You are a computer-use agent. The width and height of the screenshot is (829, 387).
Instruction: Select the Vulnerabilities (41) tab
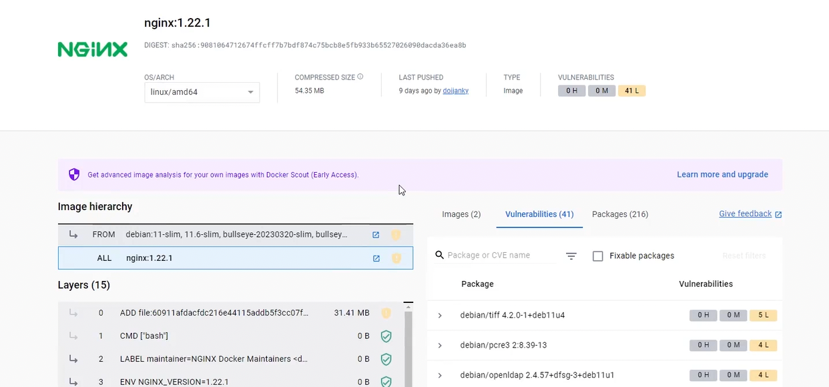click(x=539, y=214)
